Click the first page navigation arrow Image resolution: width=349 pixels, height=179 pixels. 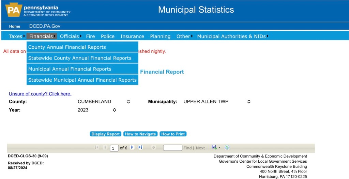point(97,147)
